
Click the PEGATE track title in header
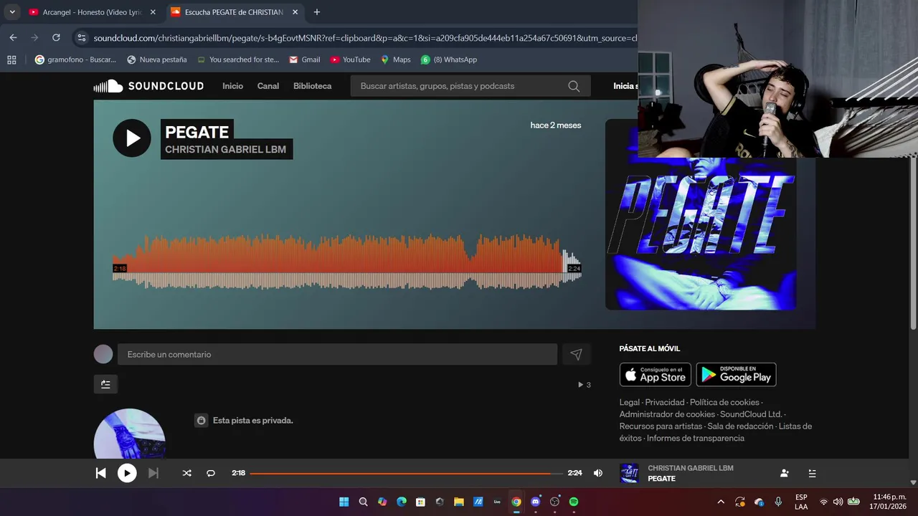click(x=197, y=132)
